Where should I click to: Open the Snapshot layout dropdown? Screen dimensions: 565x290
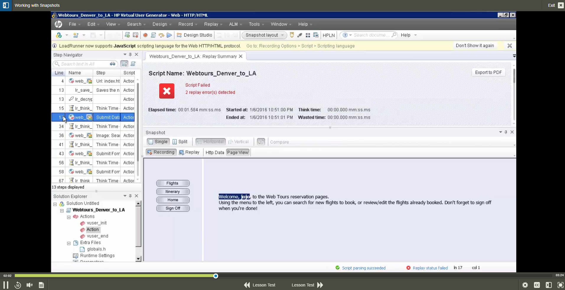(x=264, y=35)
